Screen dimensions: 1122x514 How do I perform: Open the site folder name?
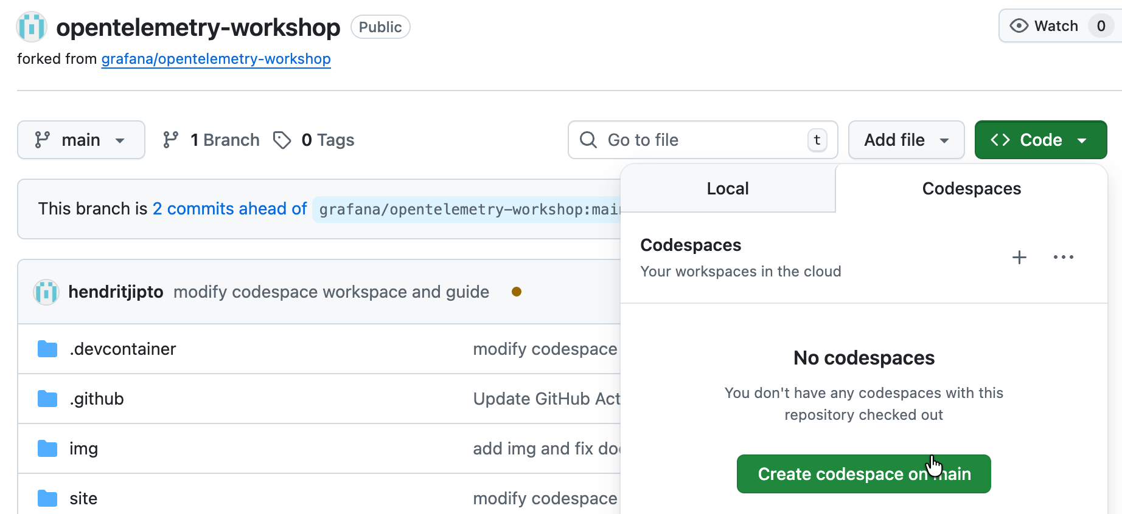[83, 499]
